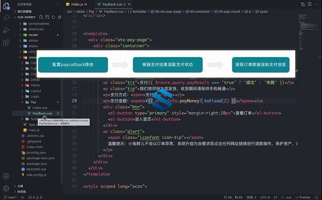This screenshot has height=200, width=322.
Task: Open the Search view in activity bar
Action: tap(6, 18)
